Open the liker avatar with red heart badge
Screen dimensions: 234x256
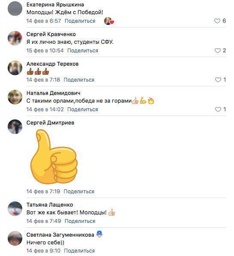109,21
